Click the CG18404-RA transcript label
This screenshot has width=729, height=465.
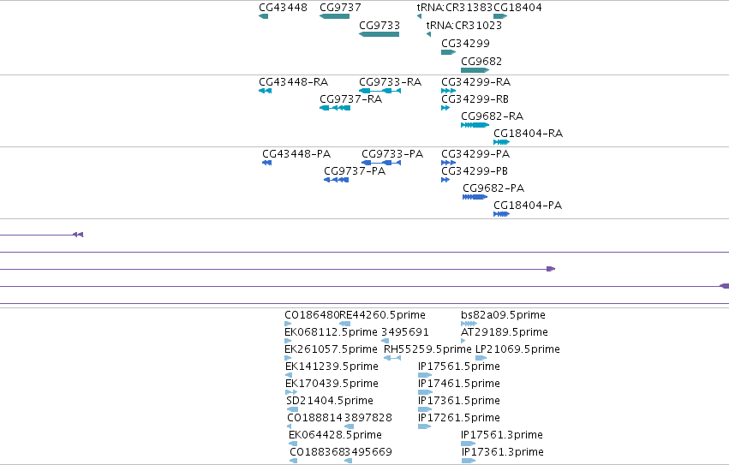coord(528,134)
